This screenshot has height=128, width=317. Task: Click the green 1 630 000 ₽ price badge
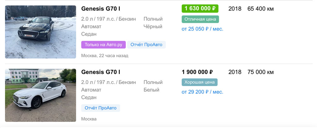[200, 8]
